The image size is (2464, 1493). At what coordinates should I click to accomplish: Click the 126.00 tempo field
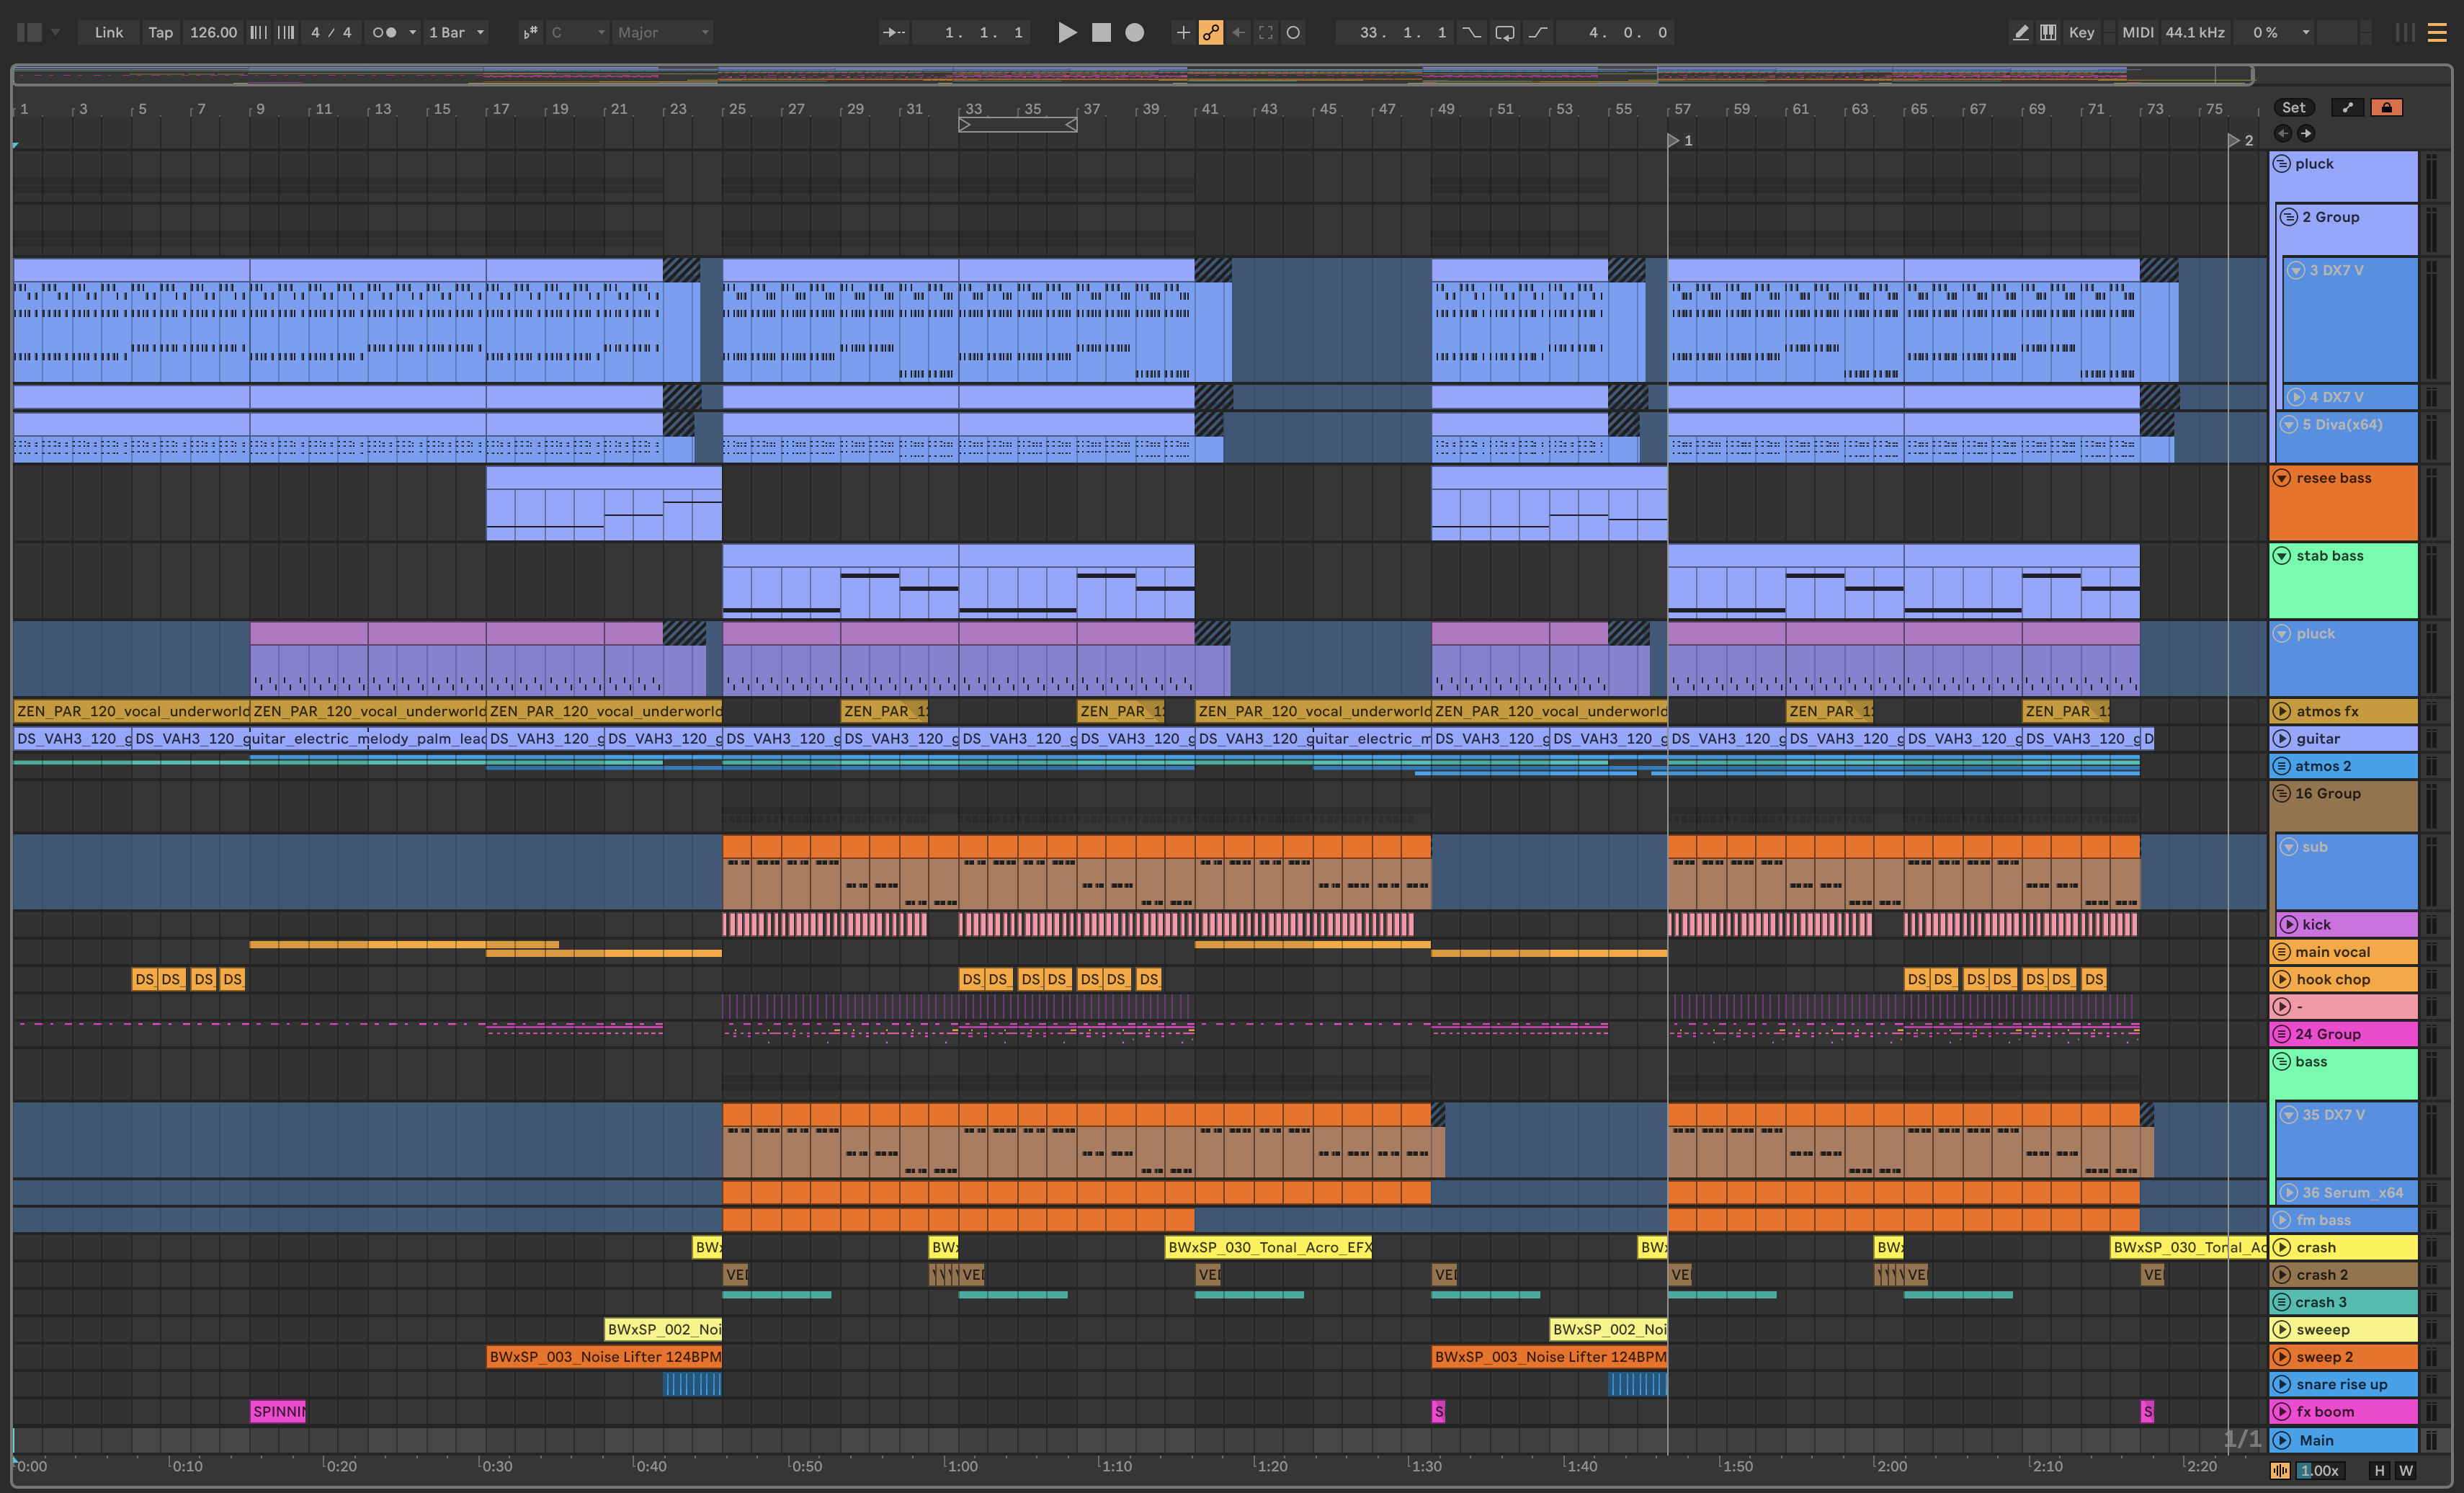pyautogui.click(x=213, y=32)
